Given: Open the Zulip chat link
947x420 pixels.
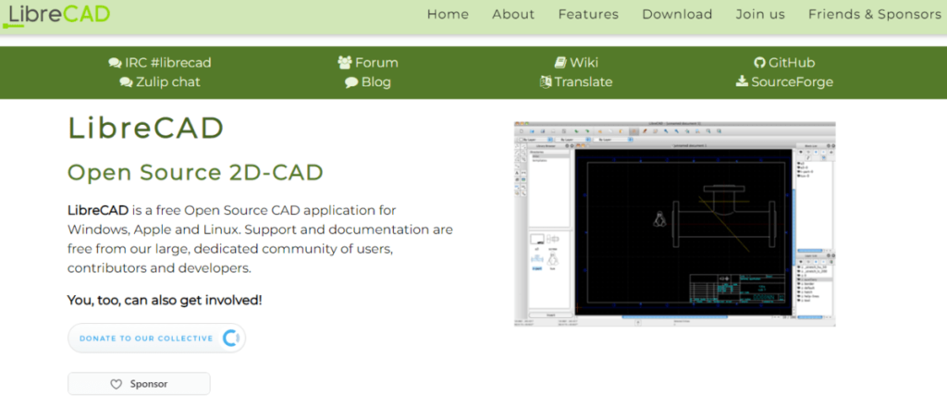Looking at the screenshot, I should [160, 82].
